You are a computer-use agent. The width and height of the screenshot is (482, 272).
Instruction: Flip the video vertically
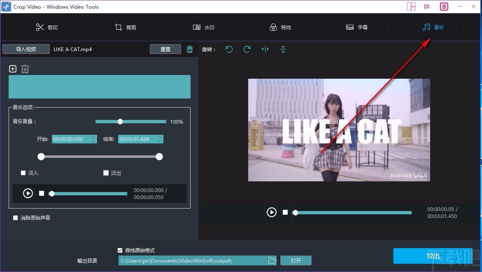283,49
